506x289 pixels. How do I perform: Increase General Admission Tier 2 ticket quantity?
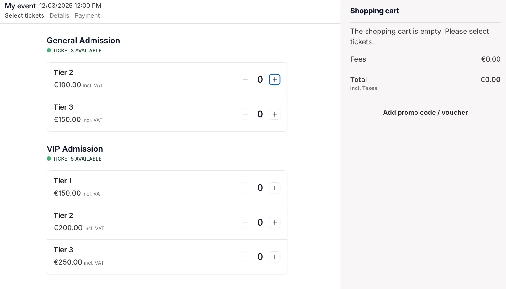tap(275, 80)
